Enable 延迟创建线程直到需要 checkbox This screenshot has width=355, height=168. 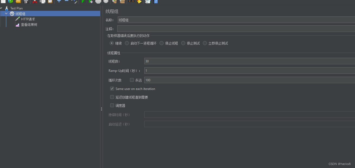pos(112,97)
